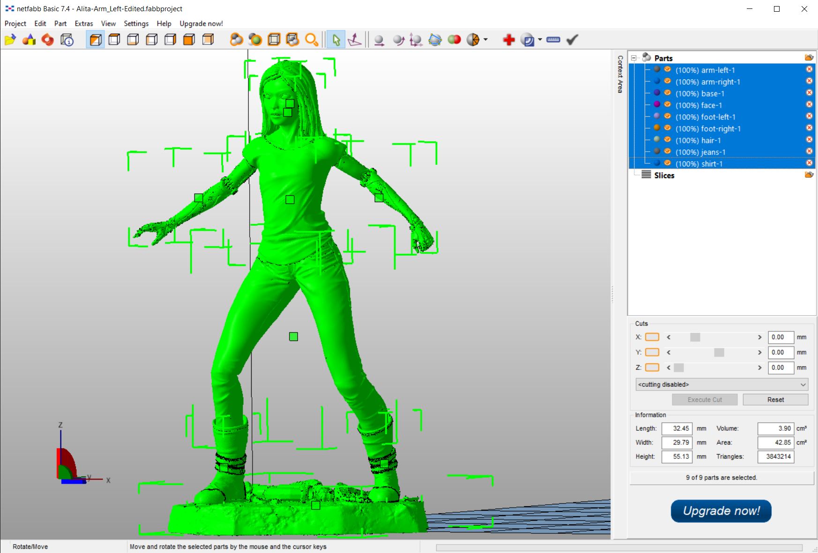Click the rotate part icon
The height and width of the screenshot is (553, 818).
[x=398, y=40]
